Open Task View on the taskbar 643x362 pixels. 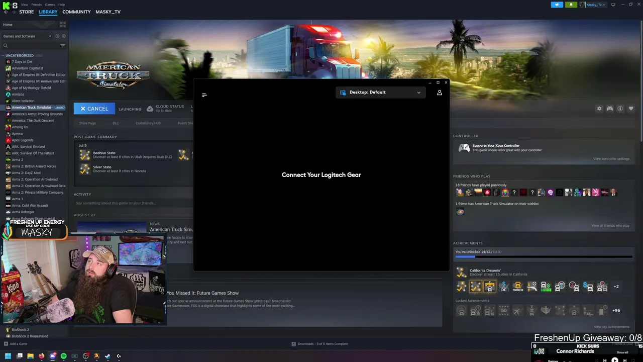(x=19, y=356)
